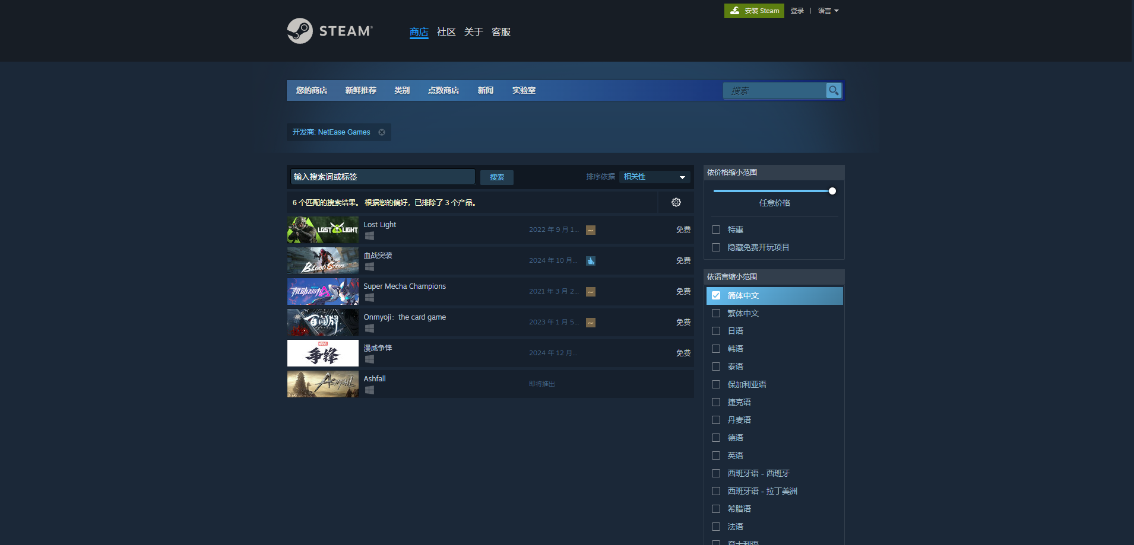Uncheck the 简体中文 language filter
The height and width of the screenshot is (545, 1134).
click(716, 295)
